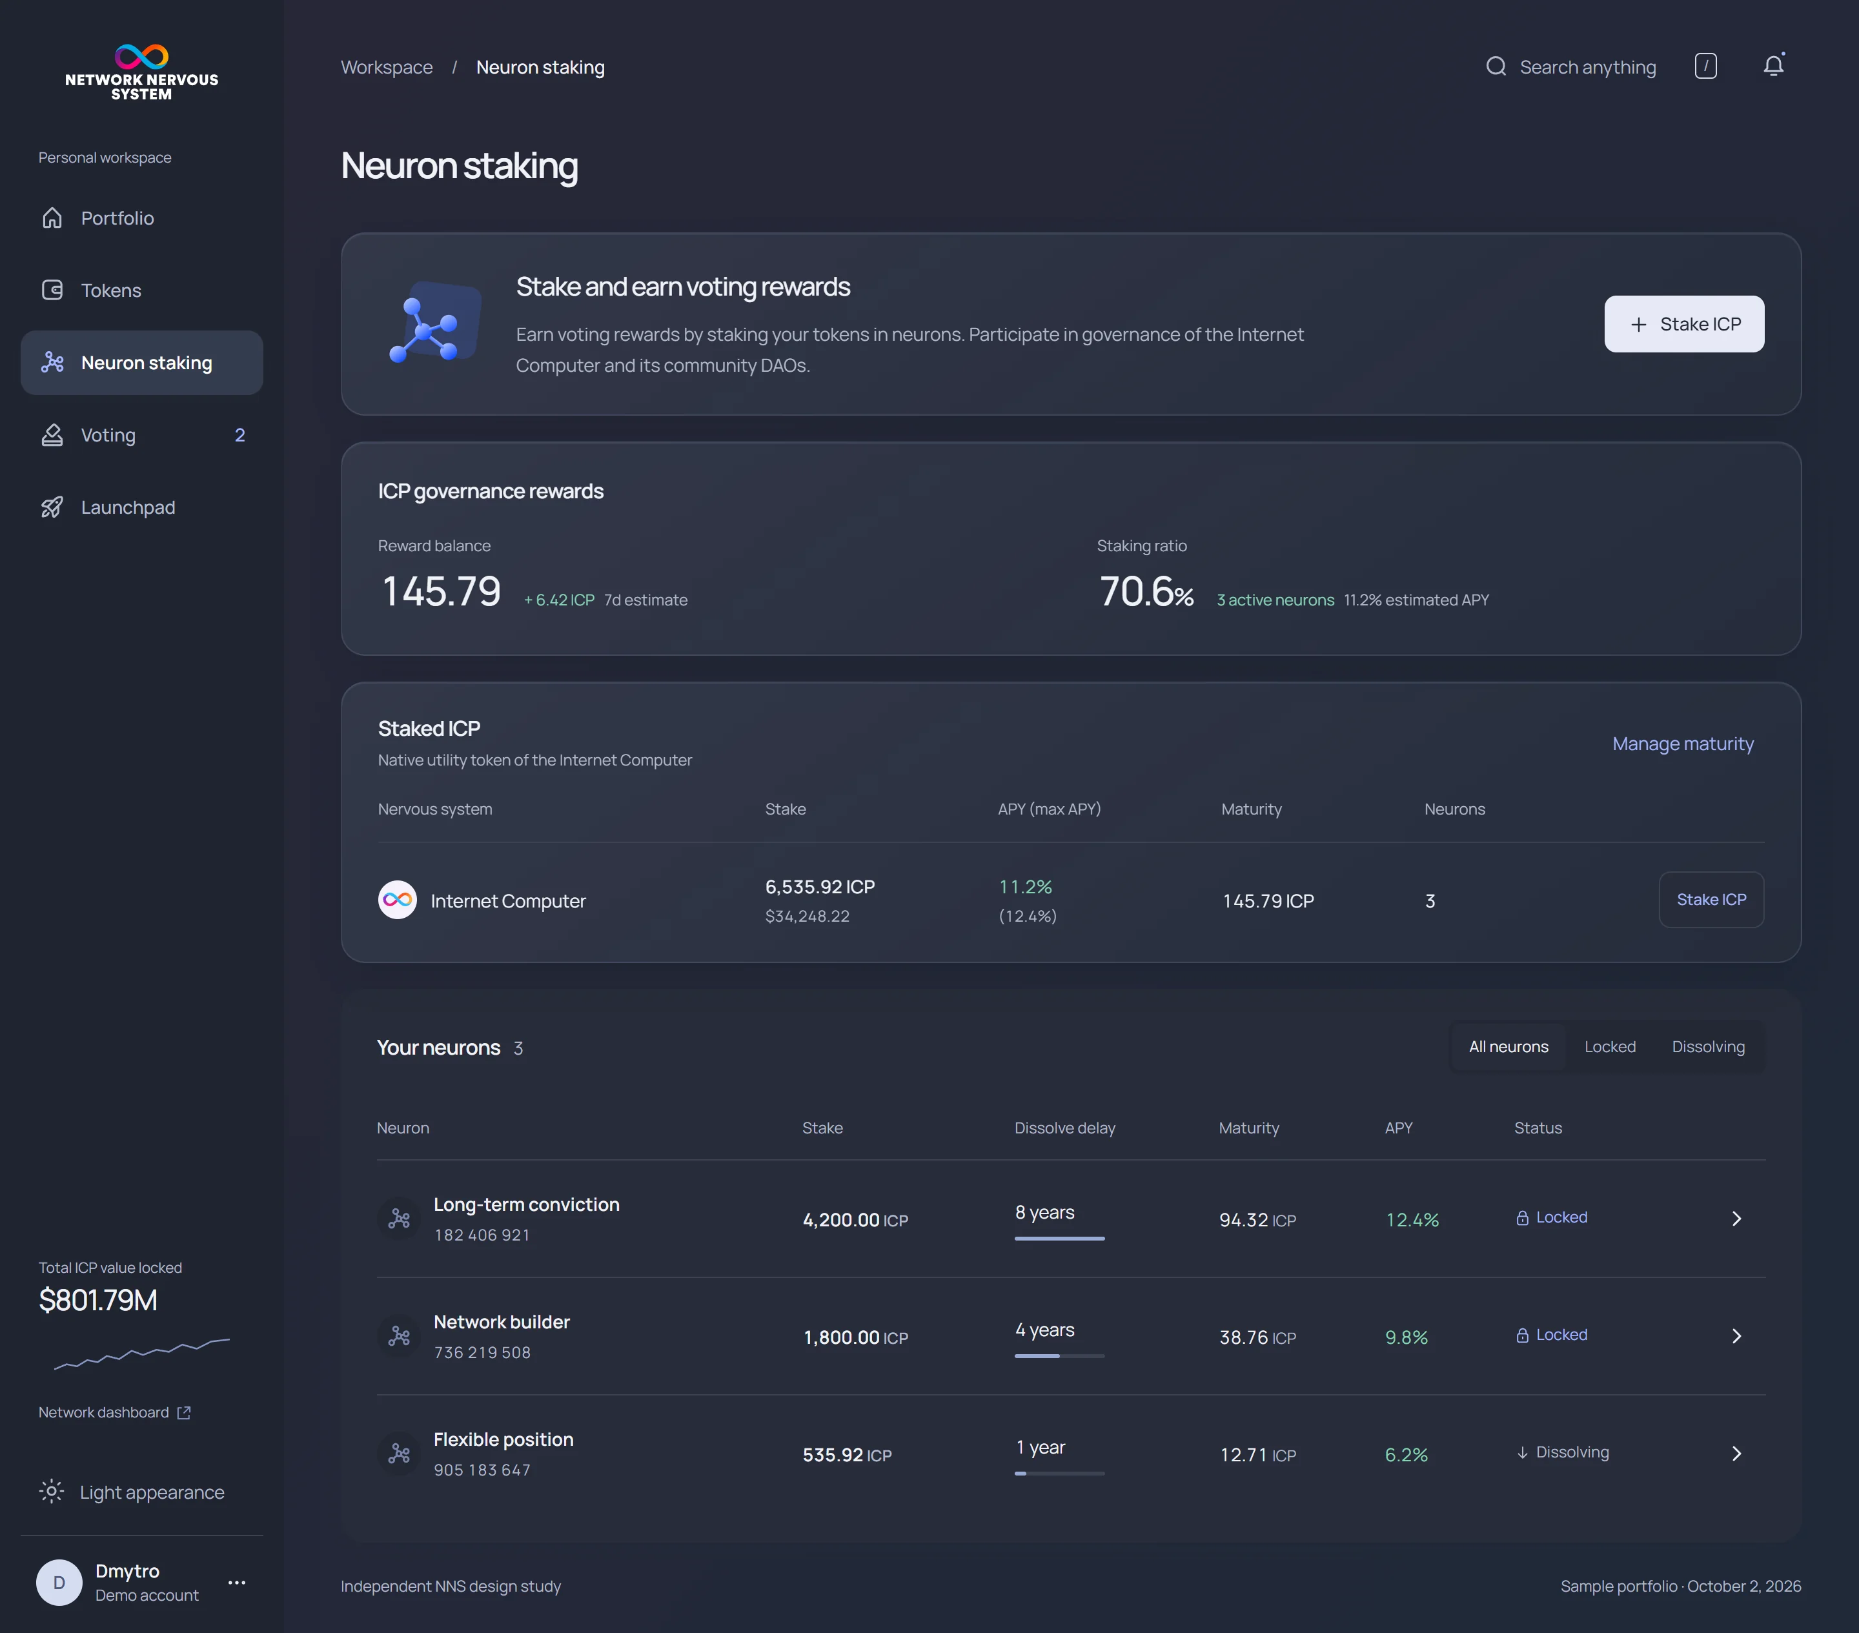Image resolution: width=1859 pixels, height=1633 pixels.
Task: Expand the Long-term conviction row chevron
Action: 1736,1219
